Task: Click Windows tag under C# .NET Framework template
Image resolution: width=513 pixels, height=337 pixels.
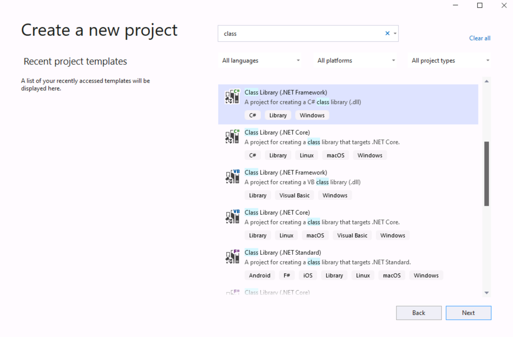Action: pos(312,115)
